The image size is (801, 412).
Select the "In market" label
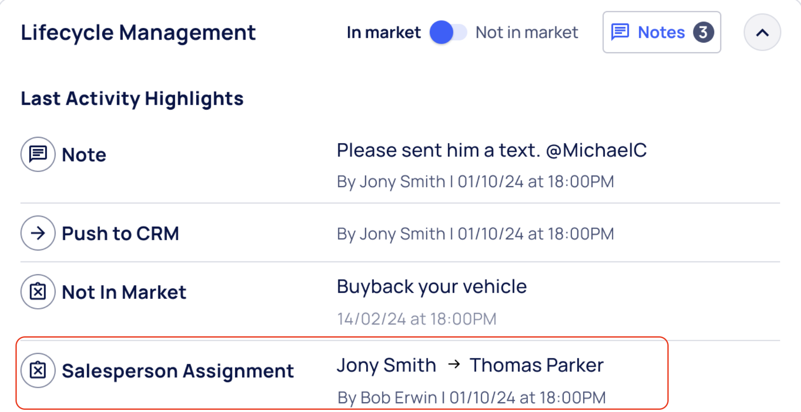point(383,32)
